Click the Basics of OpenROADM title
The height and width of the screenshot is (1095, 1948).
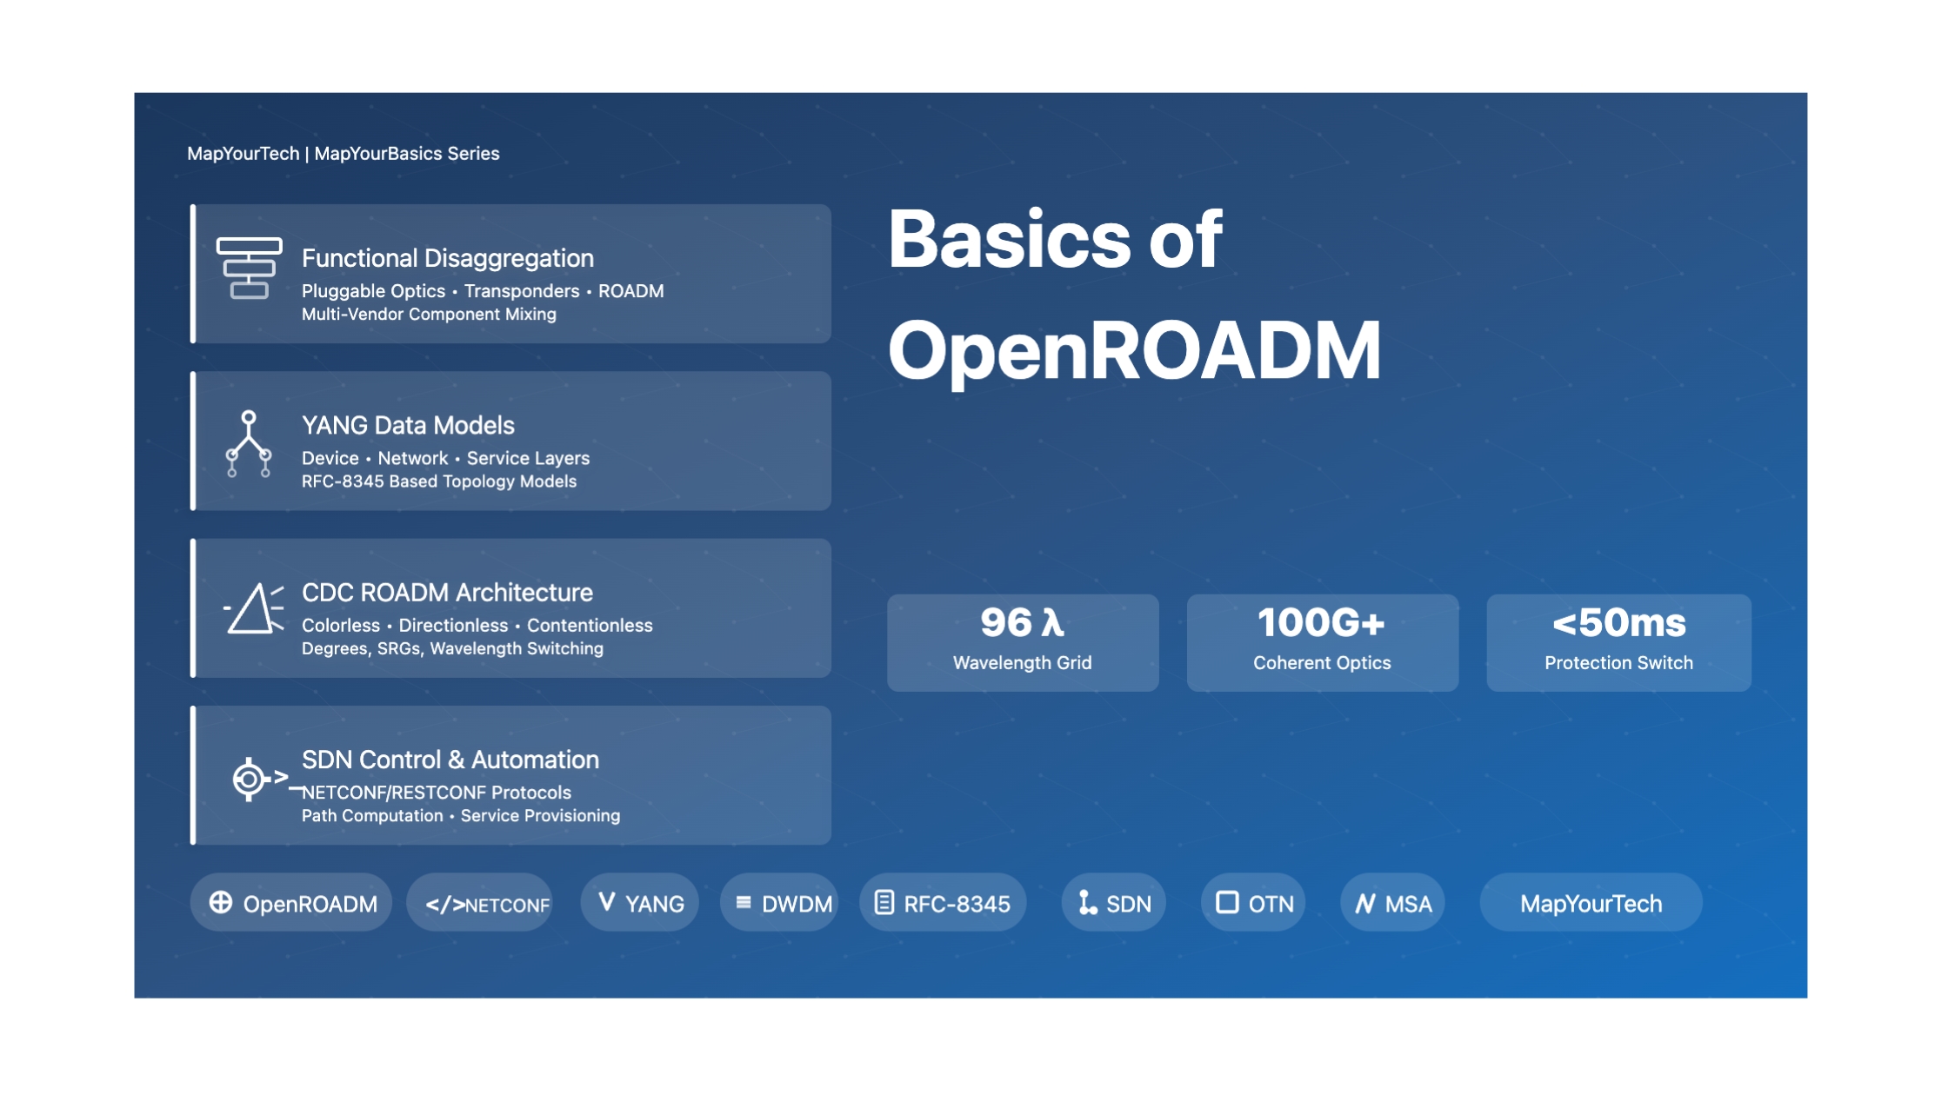click(x=1133, y=295)
